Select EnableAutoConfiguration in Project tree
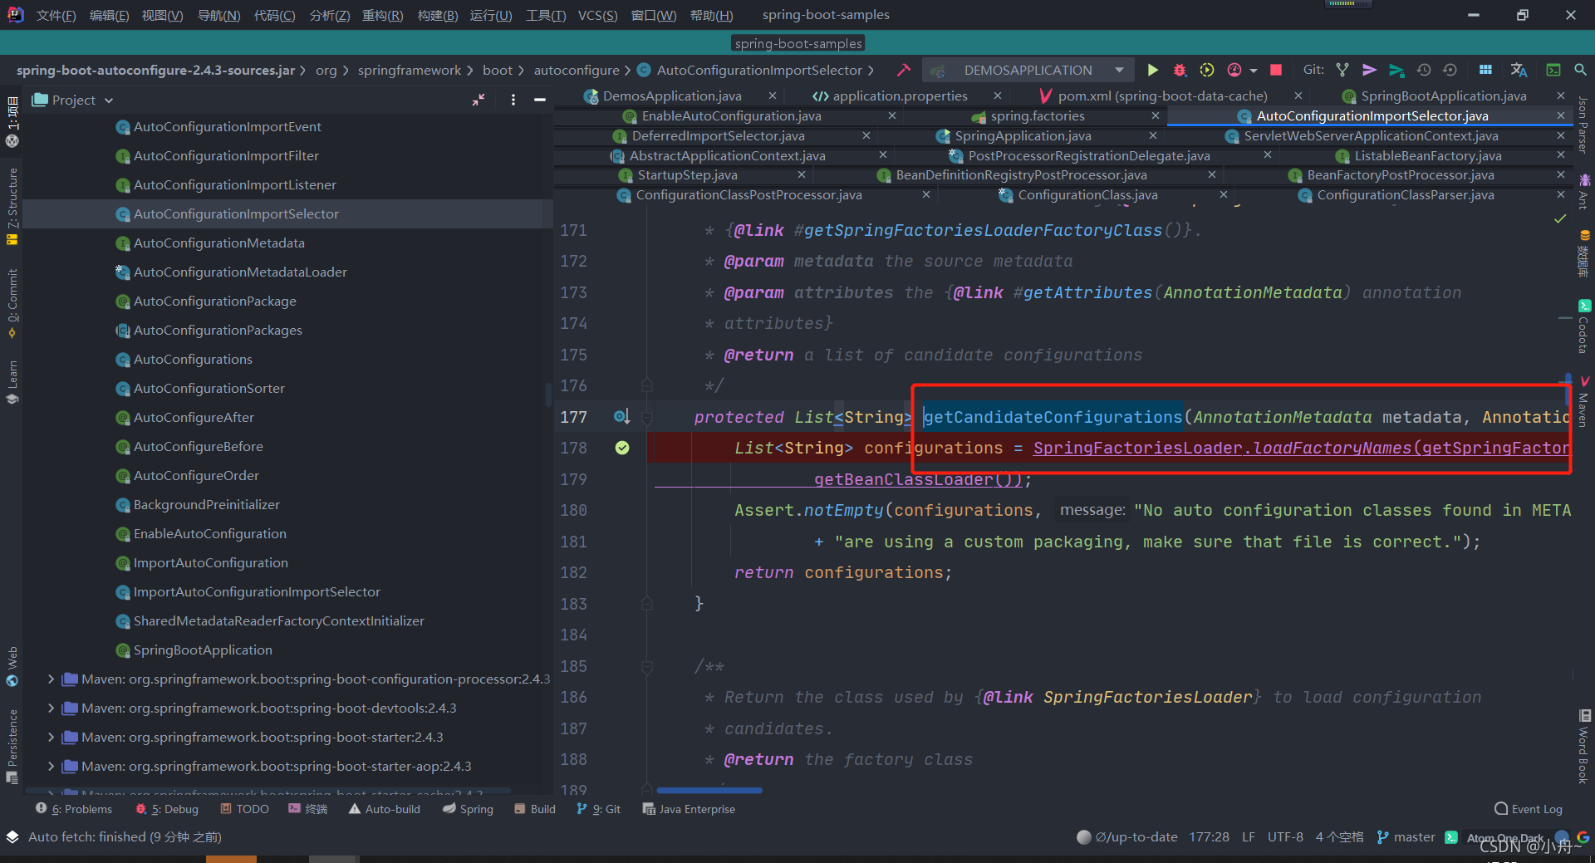The image size is (1595, 863). click(x=209, y=533)
